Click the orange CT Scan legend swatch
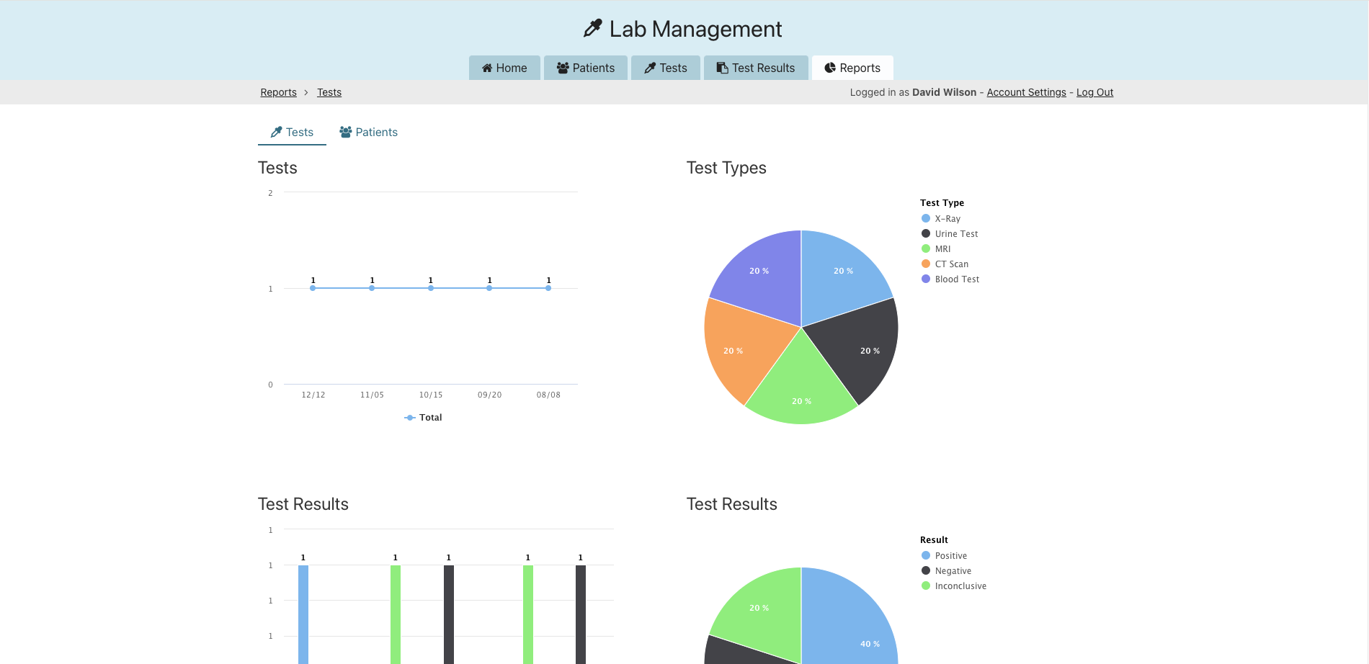Viewport: 1369px width, 664px height. tap(926, 264)
